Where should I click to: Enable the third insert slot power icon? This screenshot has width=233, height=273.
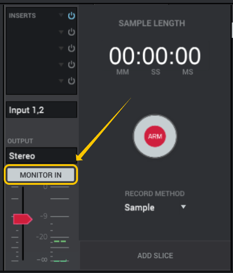point(71,48)
